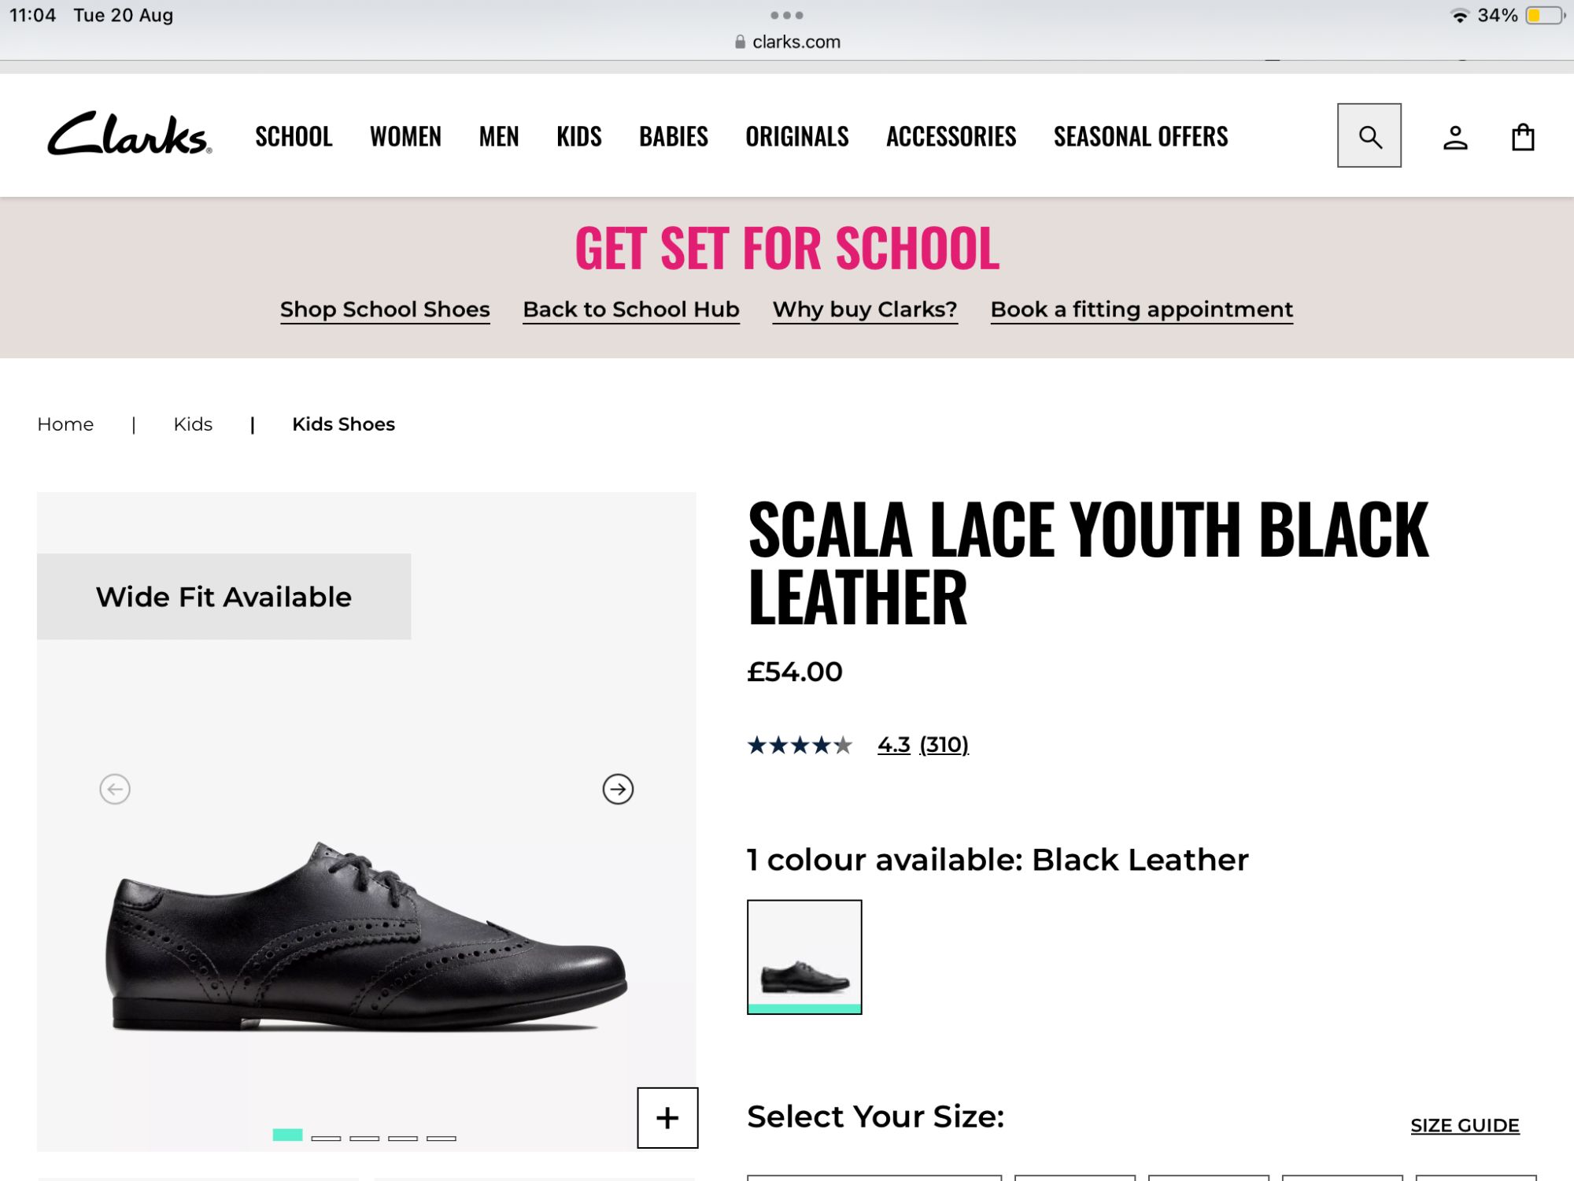1574x1181 pixels.
Task: Show next product image arrow
Action: tap(618, 789)
